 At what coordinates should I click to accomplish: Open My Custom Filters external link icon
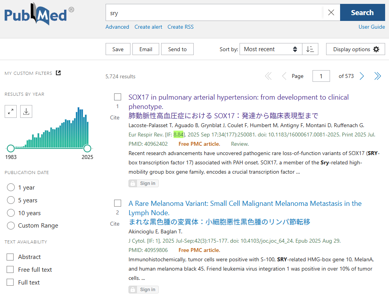point(58,73)
